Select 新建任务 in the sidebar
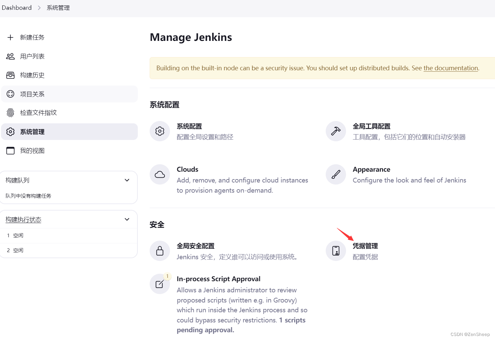The width and height of the screenshot is (495, 340). pos(69,38)
